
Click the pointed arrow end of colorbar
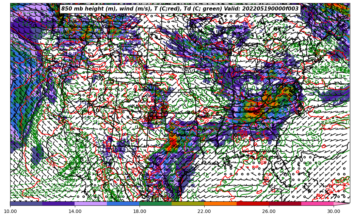[x=341, y=203]
